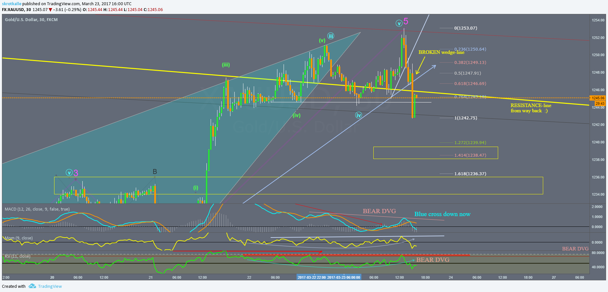
Task: Click the highlighted 2017-03-22 22:00 time marker
Action: pyautogui.click(x=312, y=277)
